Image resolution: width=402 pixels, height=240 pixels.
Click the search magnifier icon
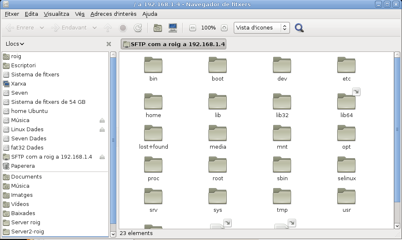point(299,28)
